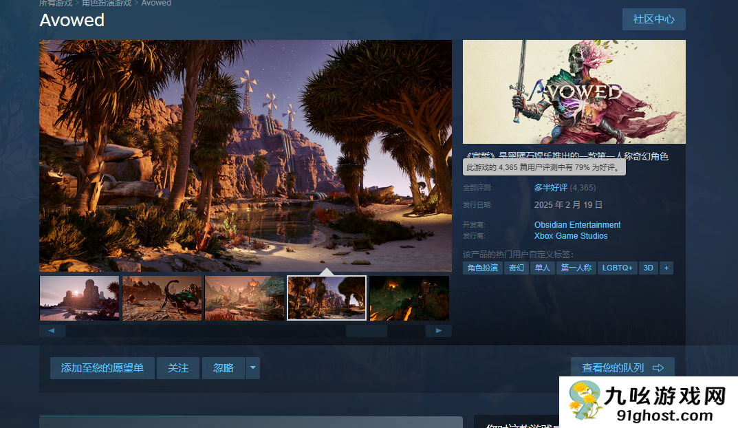Select the scorpion screenshot thumbnail
The image size is (738, 428).
coord(162,298)
